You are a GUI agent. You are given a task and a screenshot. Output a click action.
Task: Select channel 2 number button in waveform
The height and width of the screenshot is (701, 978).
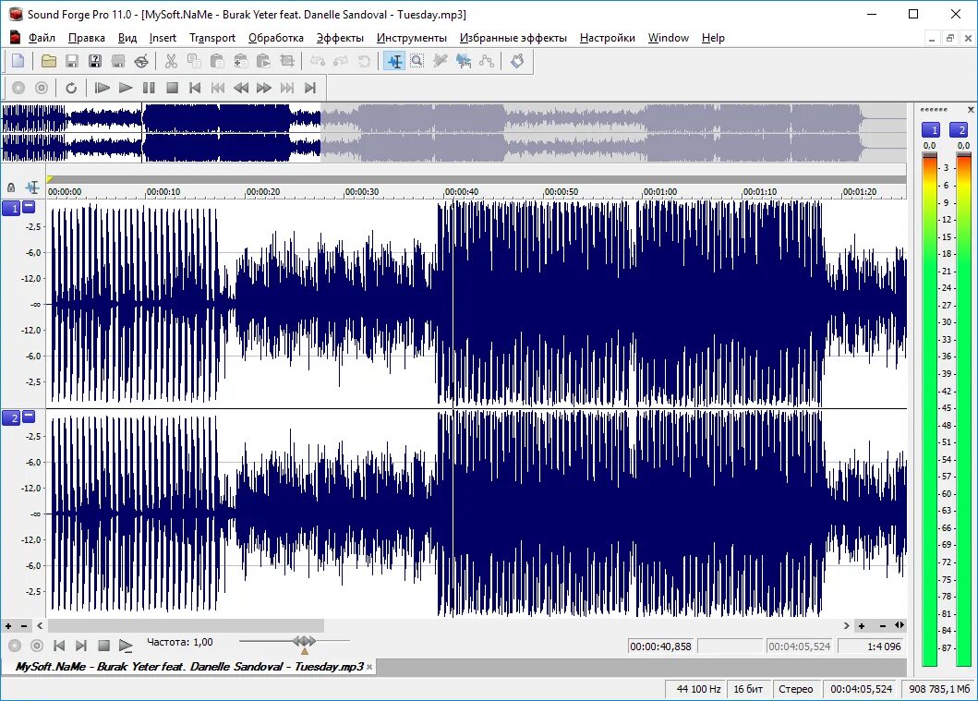12,417
